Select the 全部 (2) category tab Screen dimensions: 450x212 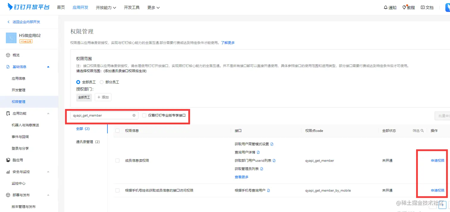tap(83, 129)
